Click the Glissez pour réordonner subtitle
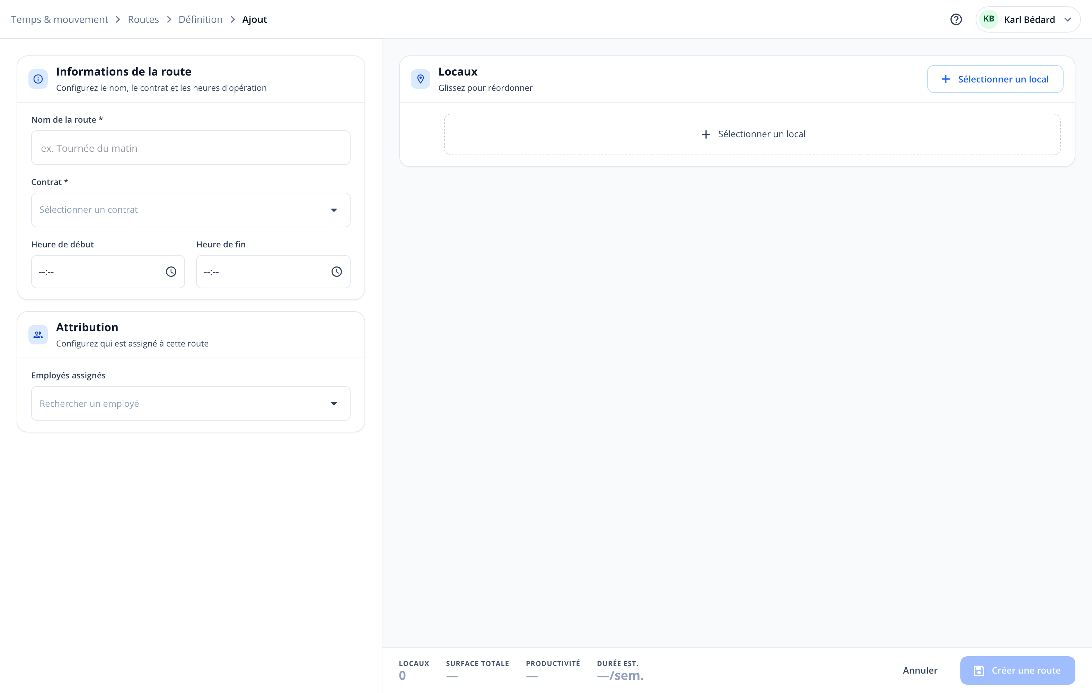The width and height of the screenshot is (1092, 693). click(x=485, y=88)
